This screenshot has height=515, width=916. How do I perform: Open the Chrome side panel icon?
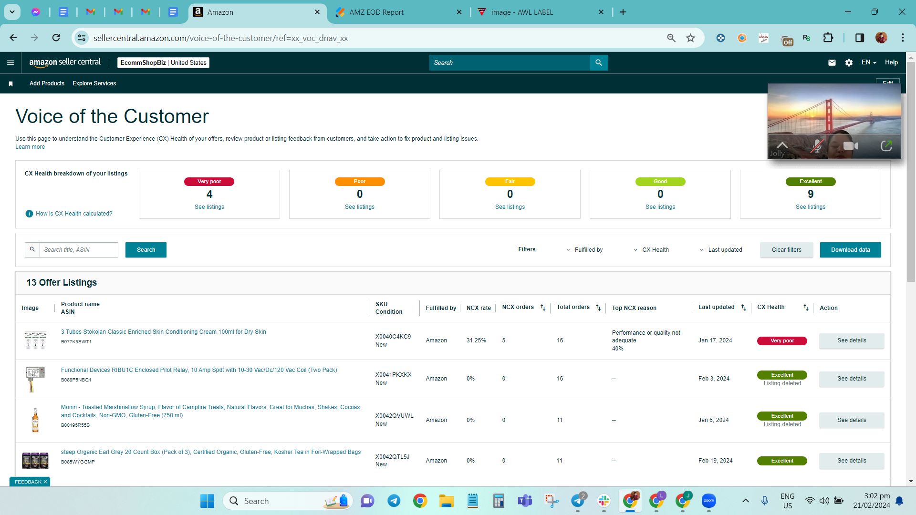860,38
